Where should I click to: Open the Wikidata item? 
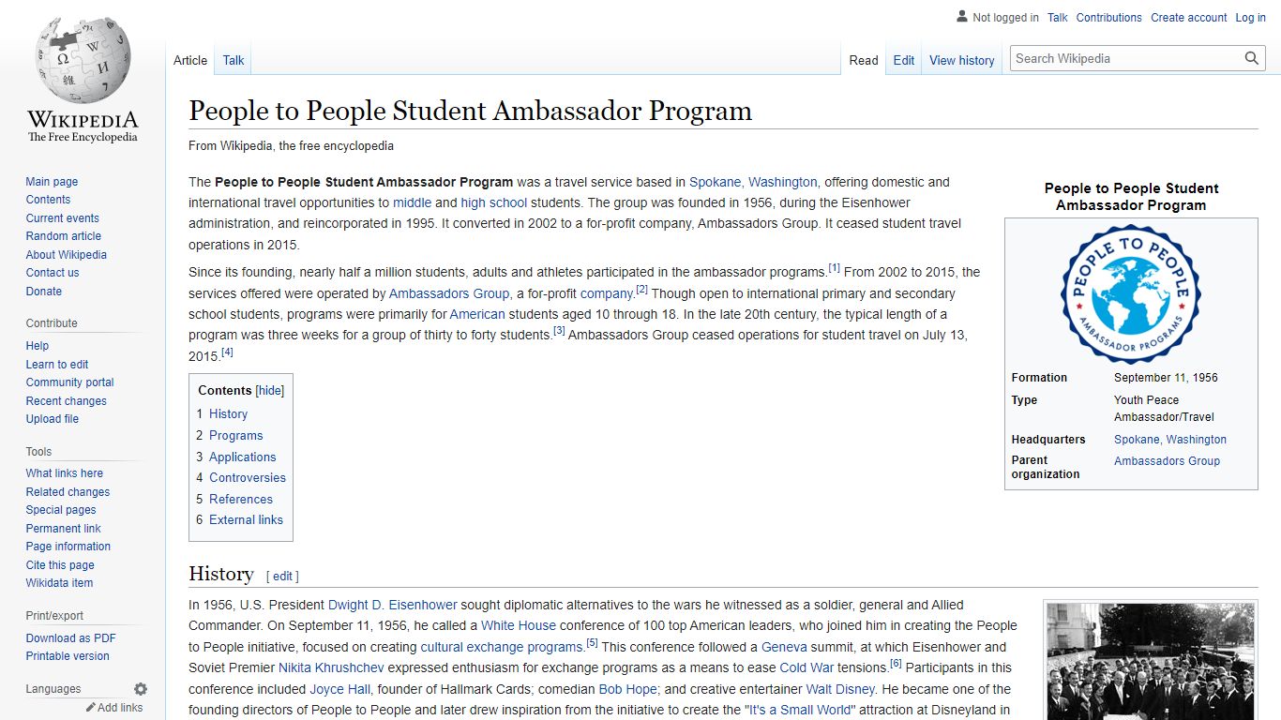[59, 583]
